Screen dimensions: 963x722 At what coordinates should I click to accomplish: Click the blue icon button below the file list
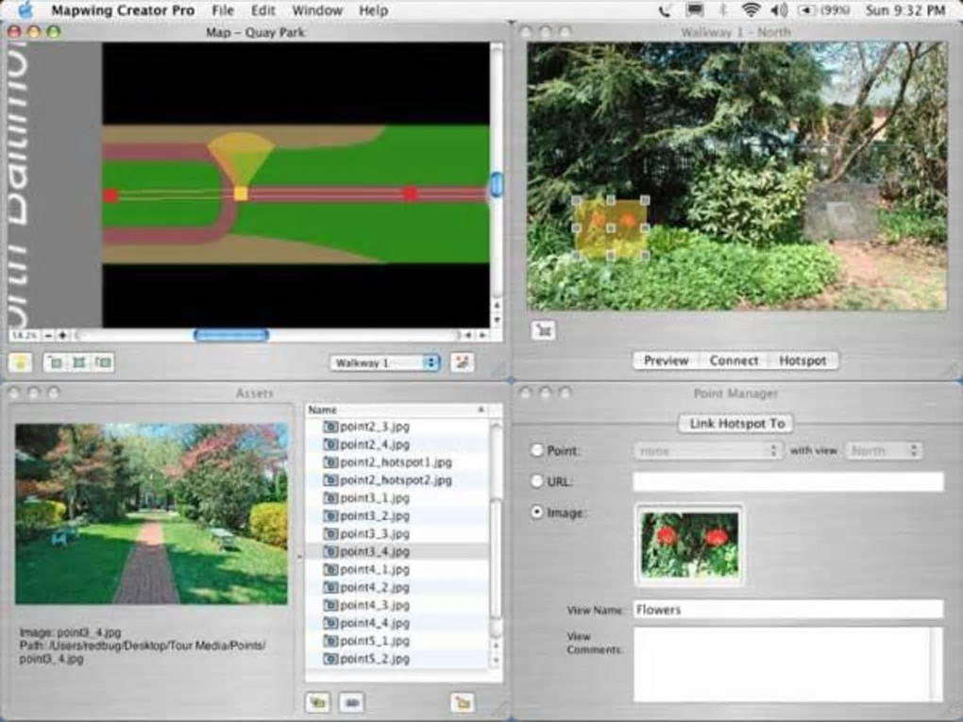click(351, 702)
